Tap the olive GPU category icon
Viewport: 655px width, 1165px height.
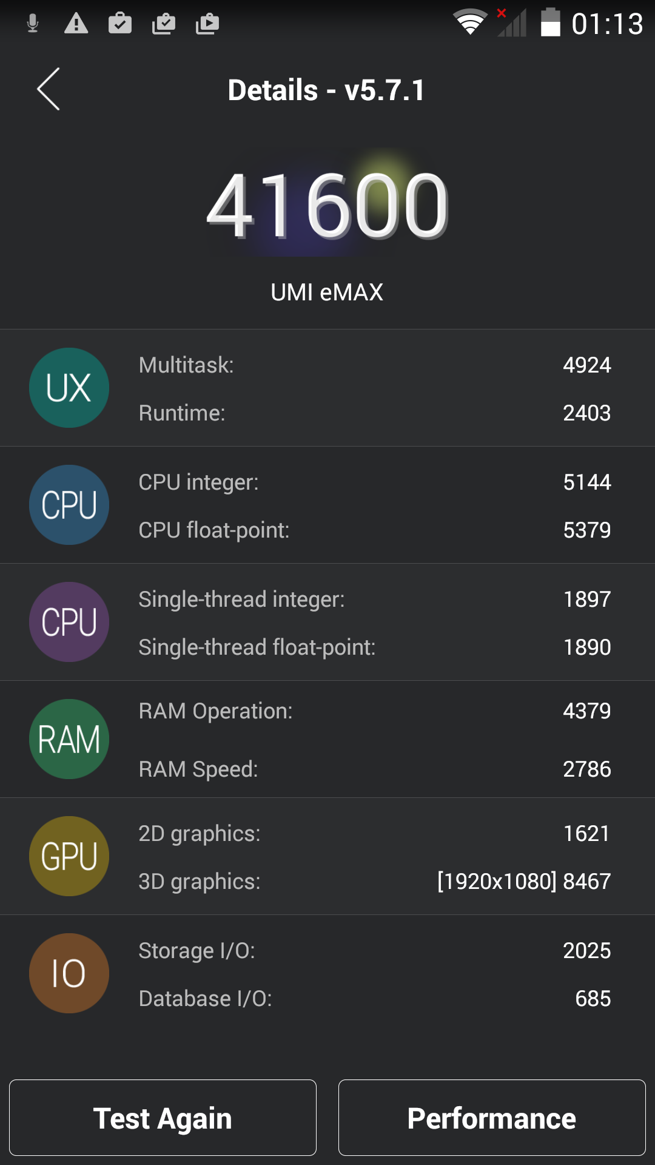[x=69, y=856]
